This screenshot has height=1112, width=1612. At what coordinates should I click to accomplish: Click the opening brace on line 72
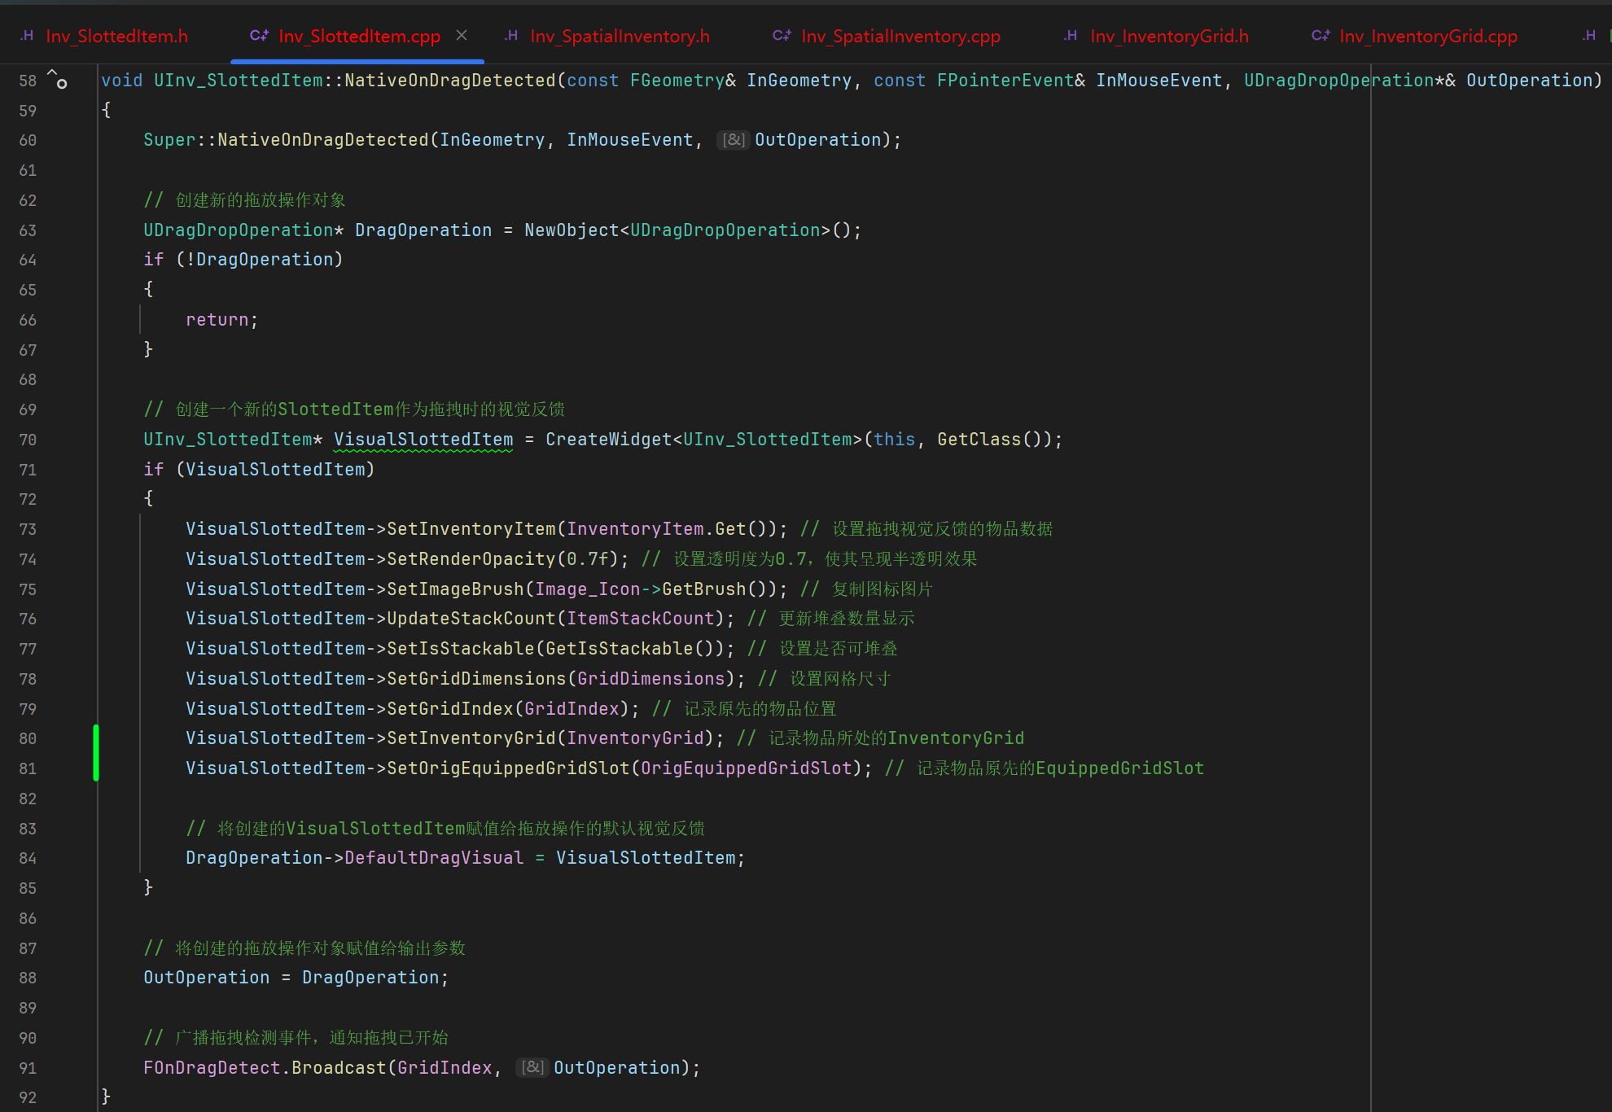[x=148, y=498]
